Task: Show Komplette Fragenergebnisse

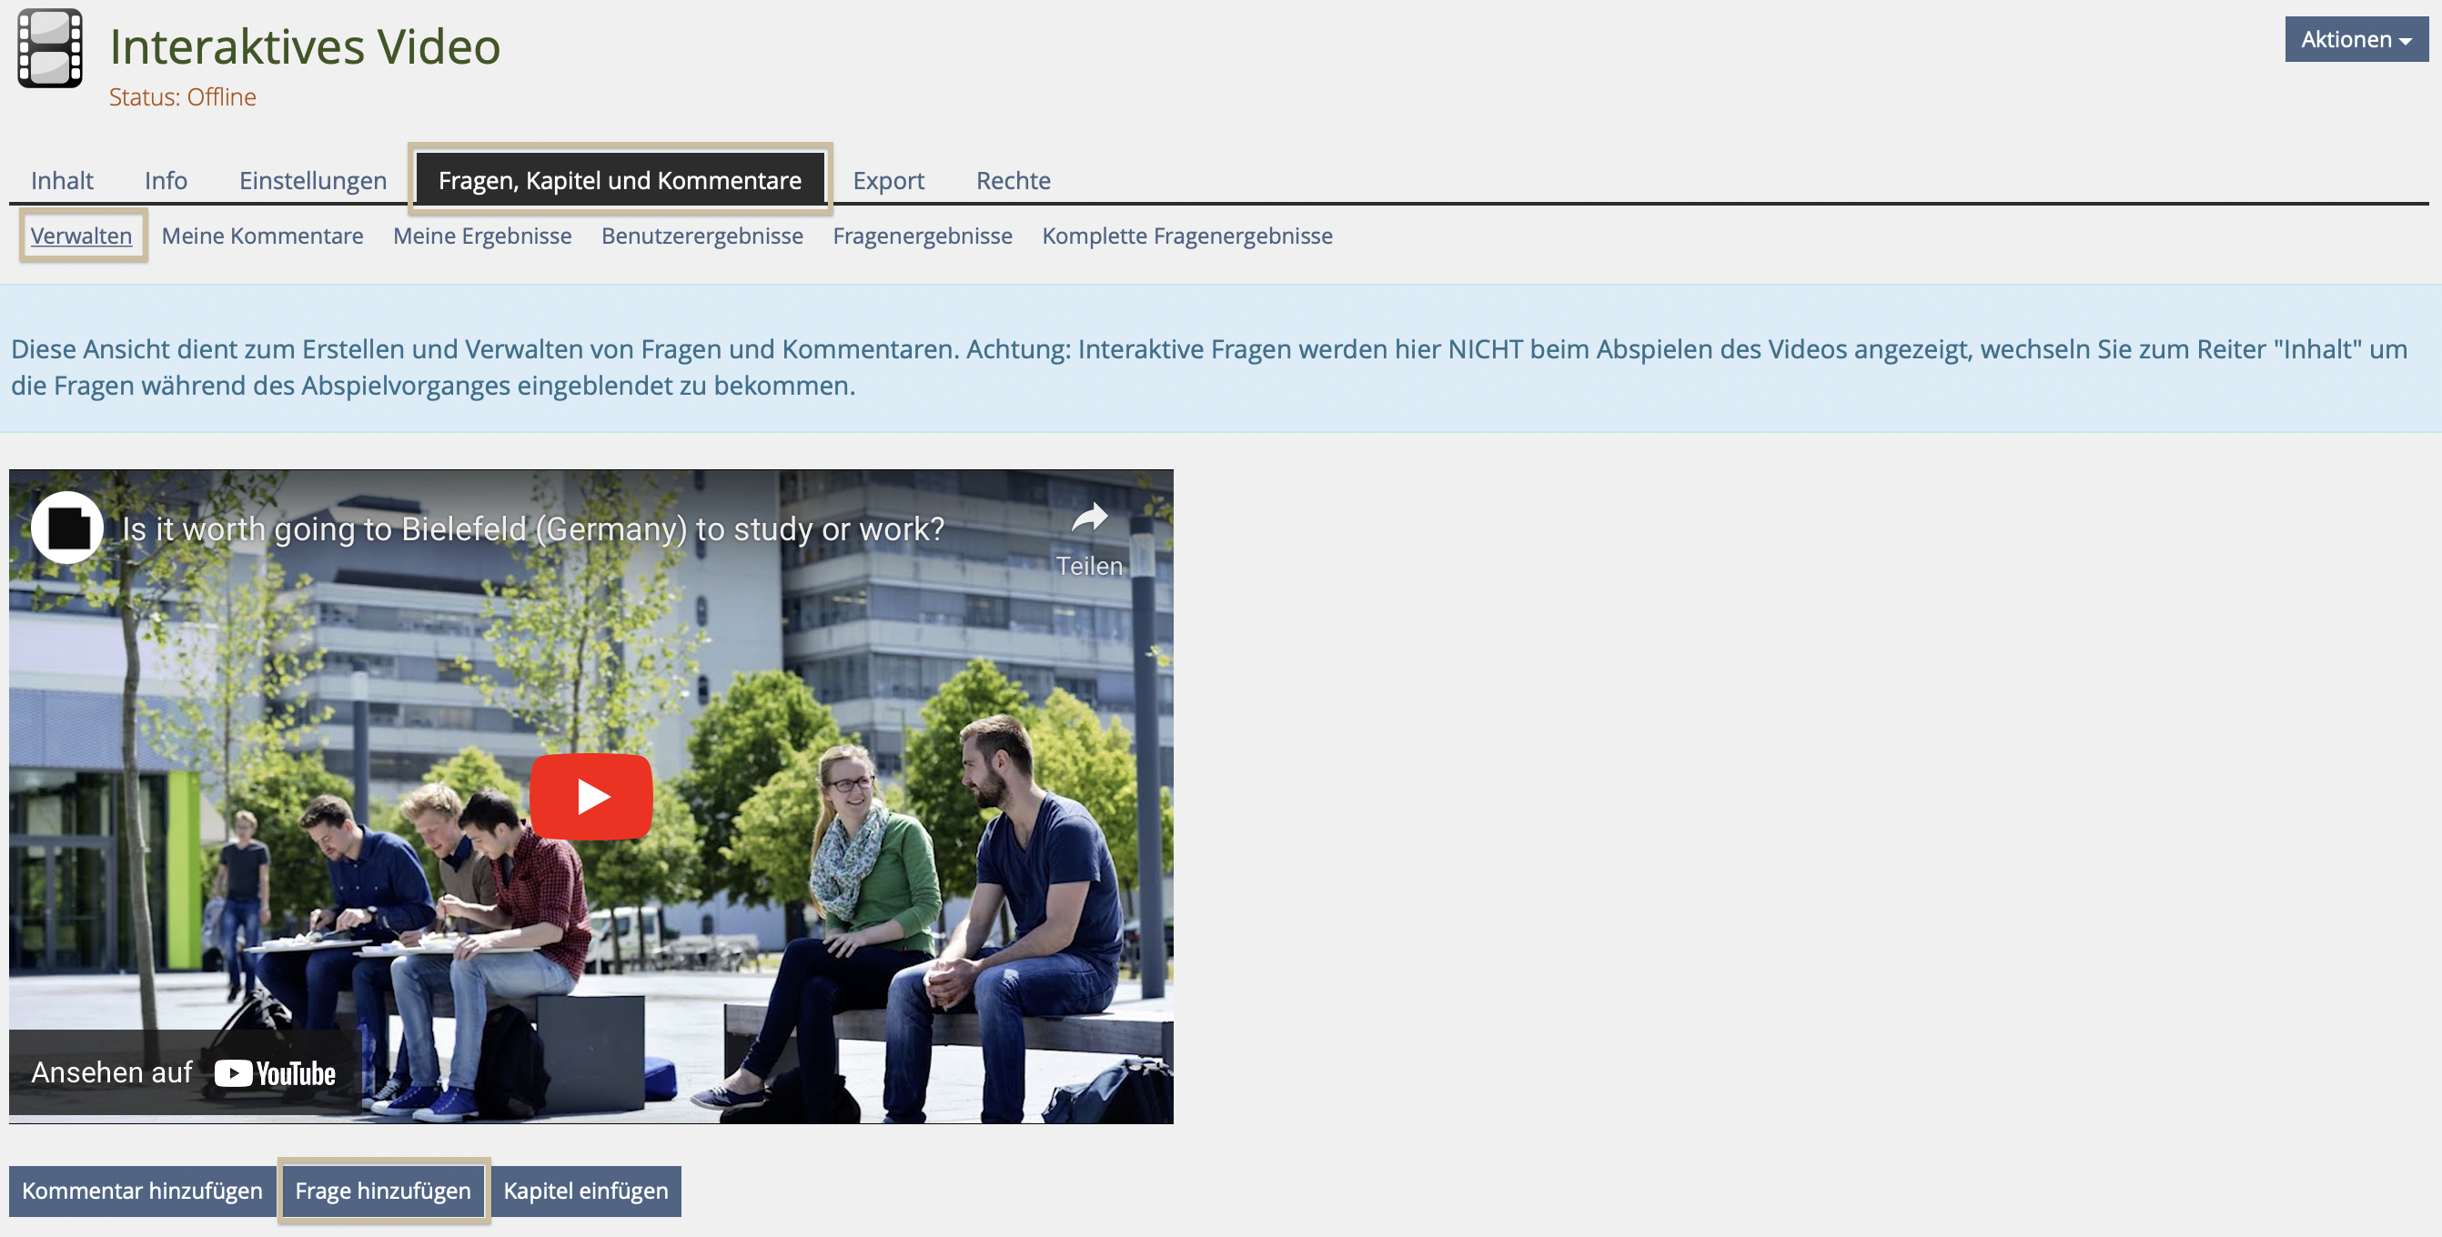Action: (1186, 235)
